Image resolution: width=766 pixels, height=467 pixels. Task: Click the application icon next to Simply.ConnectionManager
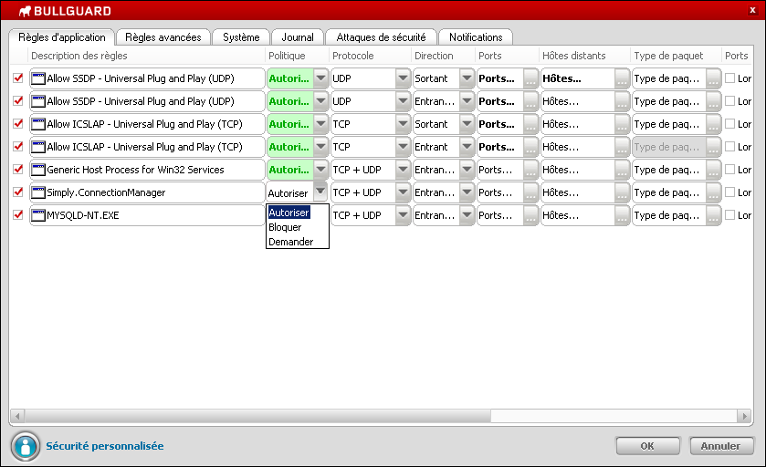point(38,192)
